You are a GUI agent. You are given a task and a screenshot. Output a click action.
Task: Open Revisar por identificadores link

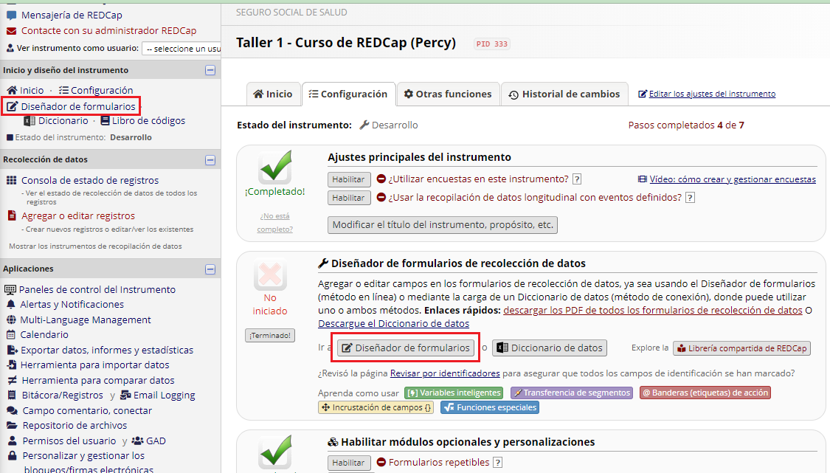point(445,373)
